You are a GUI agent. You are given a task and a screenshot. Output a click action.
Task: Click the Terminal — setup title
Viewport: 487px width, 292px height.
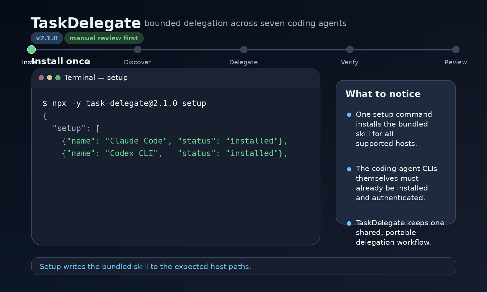click(x=96, y=78)
